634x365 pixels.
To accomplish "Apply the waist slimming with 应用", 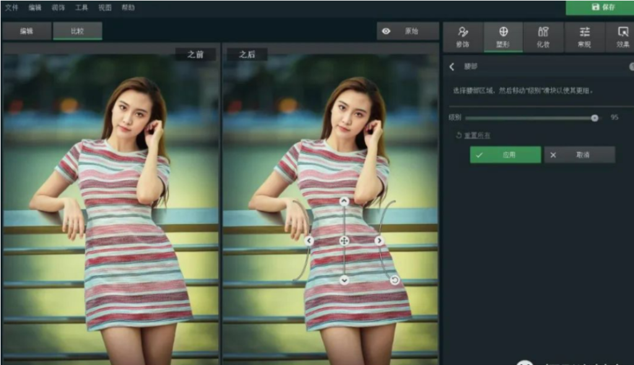I will pos(505,155).
